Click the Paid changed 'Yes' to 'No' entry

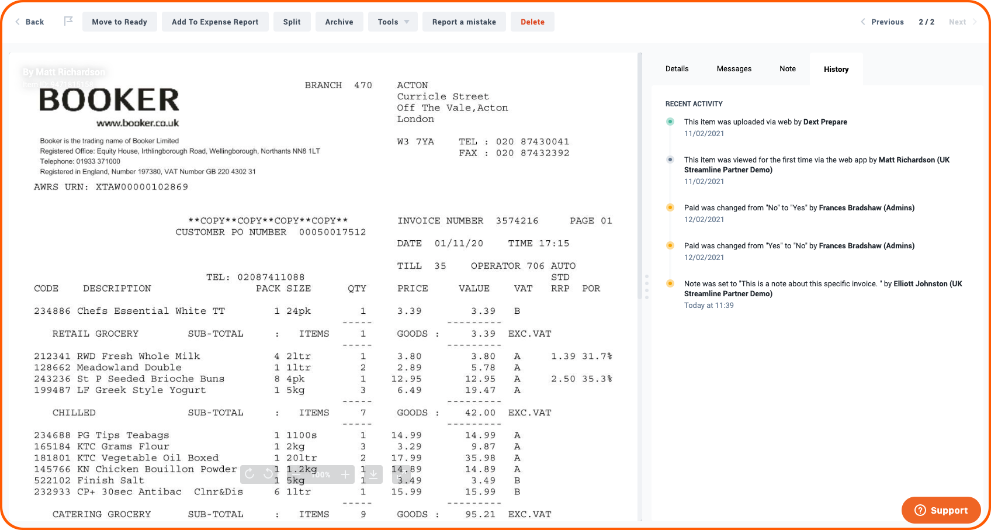click(799, 245)
